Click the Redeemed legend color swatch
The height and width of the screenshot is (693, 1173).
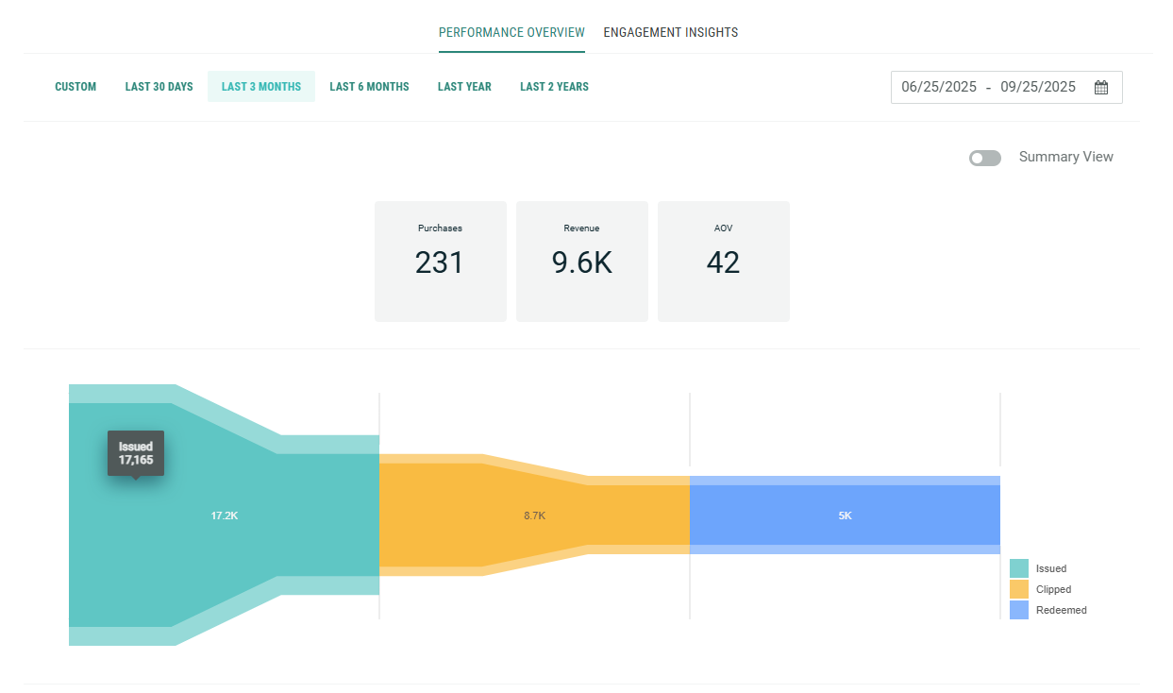1018,610
